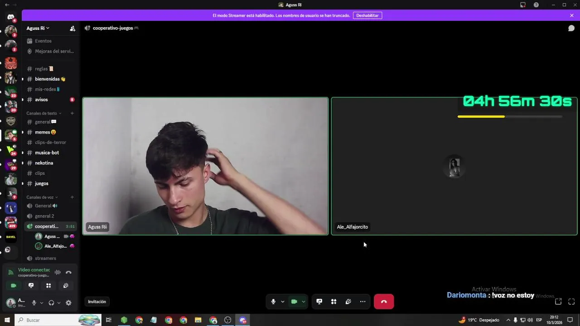Open camera device dropdown in call controls
The image size is (580, 326).
tap(304, 302)
